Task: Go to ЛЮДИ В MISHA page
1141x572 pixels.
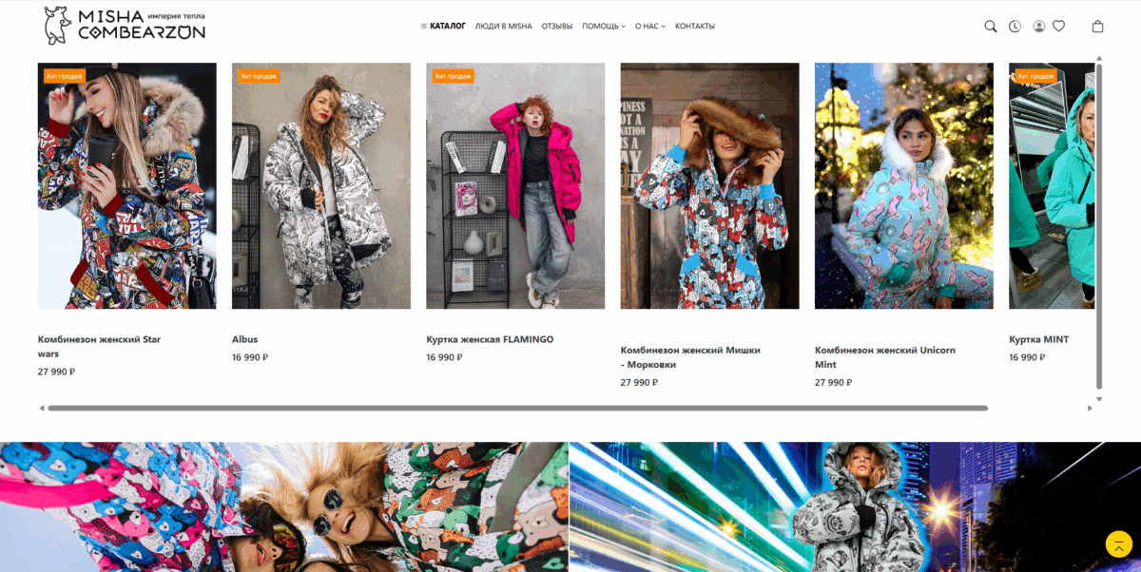Action: point(503,27)
